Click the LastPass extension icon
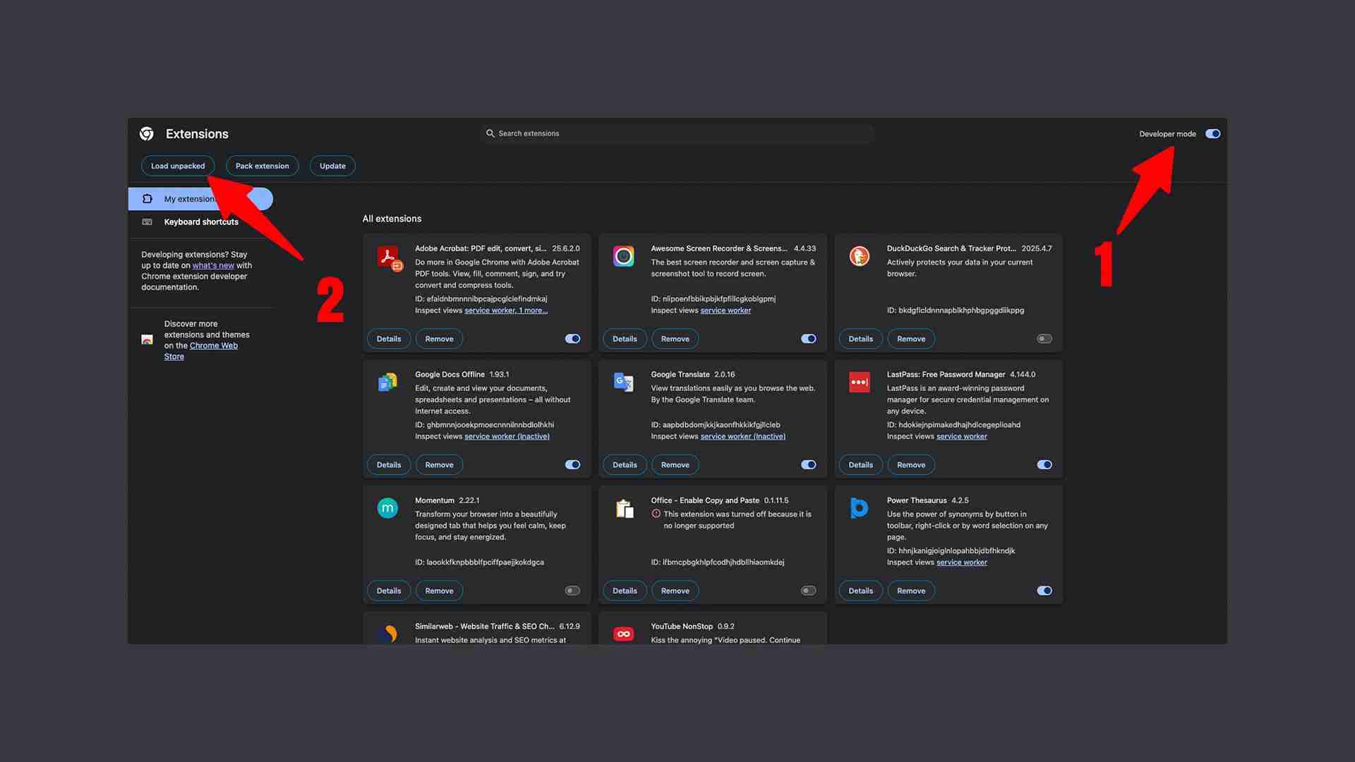 click(860, 382)
